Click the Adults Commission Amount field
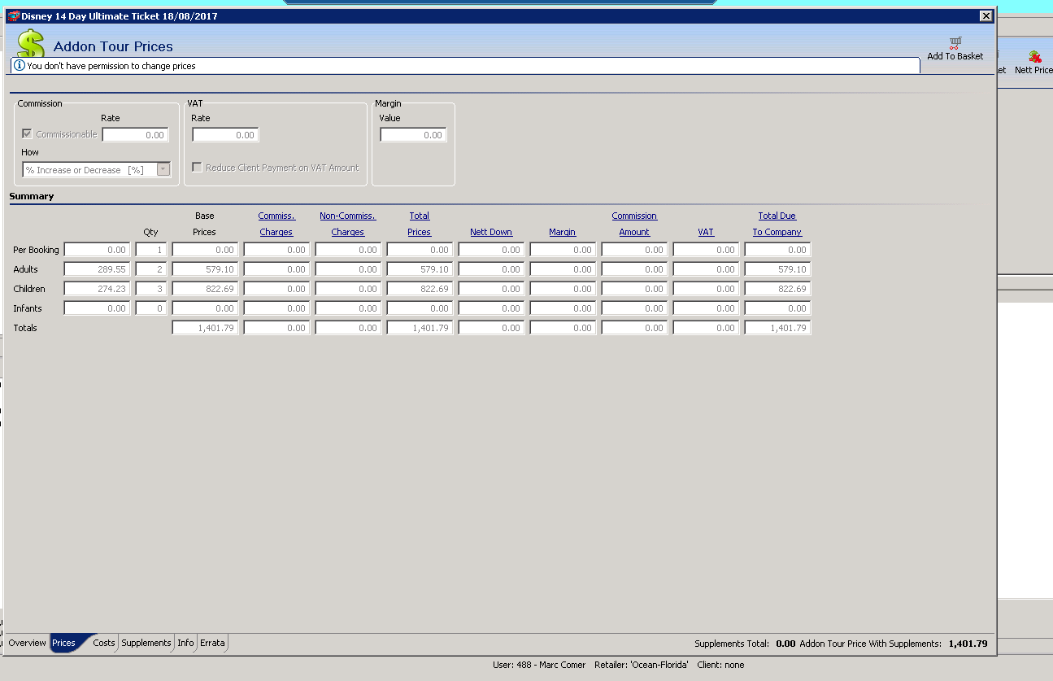Screen dimensions: 1053x681 tap(634, 269)
